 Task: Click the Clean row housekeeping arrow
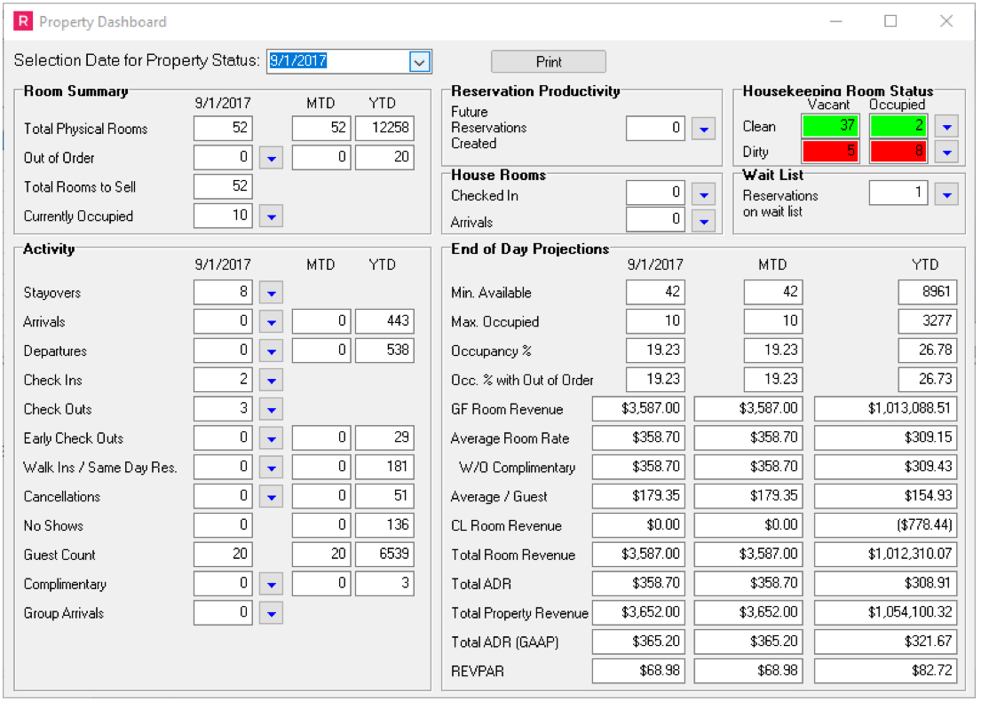pyautogui.click(x=946, y=126)
